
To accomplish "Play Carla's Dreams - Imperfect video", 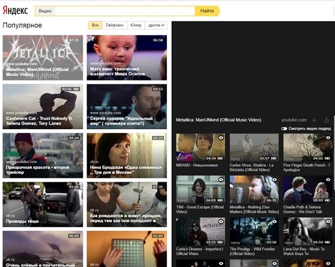I will (200, 232).
